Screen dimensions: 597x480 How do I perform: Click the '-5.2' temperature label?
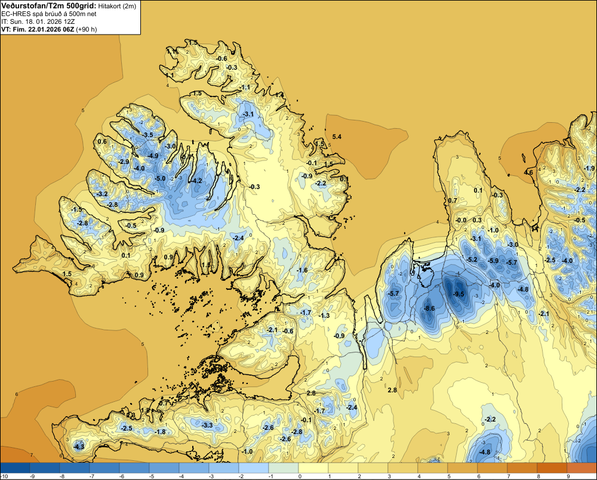472,259
